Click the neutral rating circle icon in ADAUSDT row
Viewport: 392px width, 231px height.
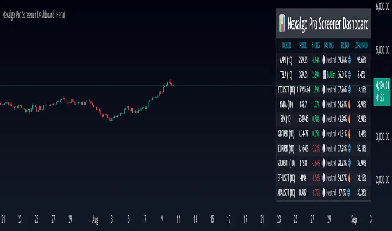pos(324,192)
